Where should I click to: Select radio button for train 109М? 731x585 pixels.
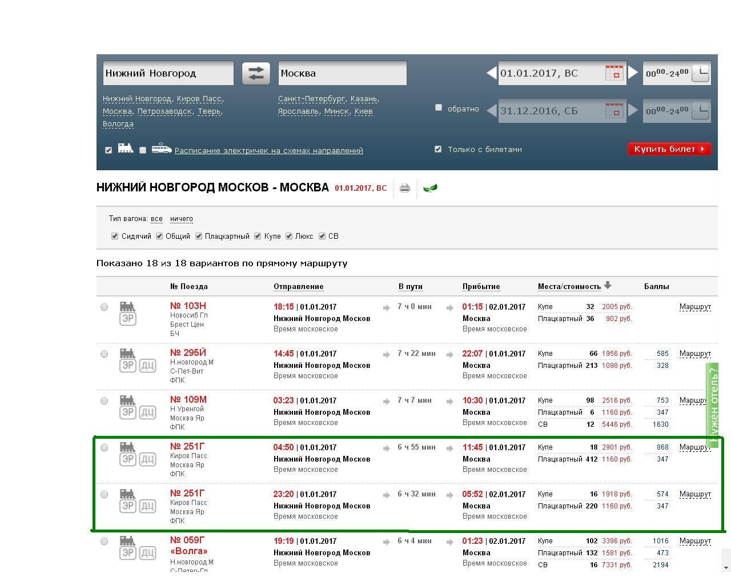pyautogui.click(x=104, y=401)
